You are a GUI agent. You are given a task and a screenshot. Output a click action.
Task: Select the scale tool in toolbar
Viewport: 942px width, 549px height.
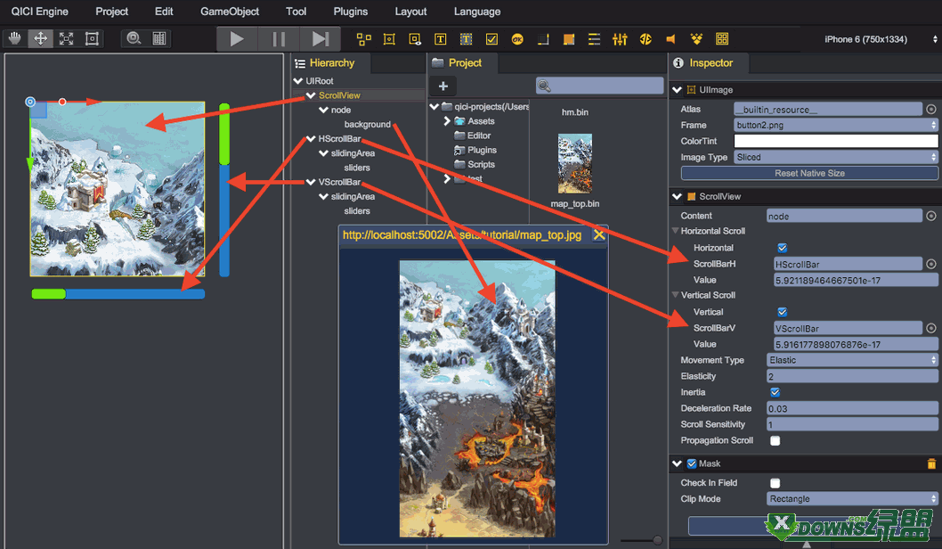point(66,39)
